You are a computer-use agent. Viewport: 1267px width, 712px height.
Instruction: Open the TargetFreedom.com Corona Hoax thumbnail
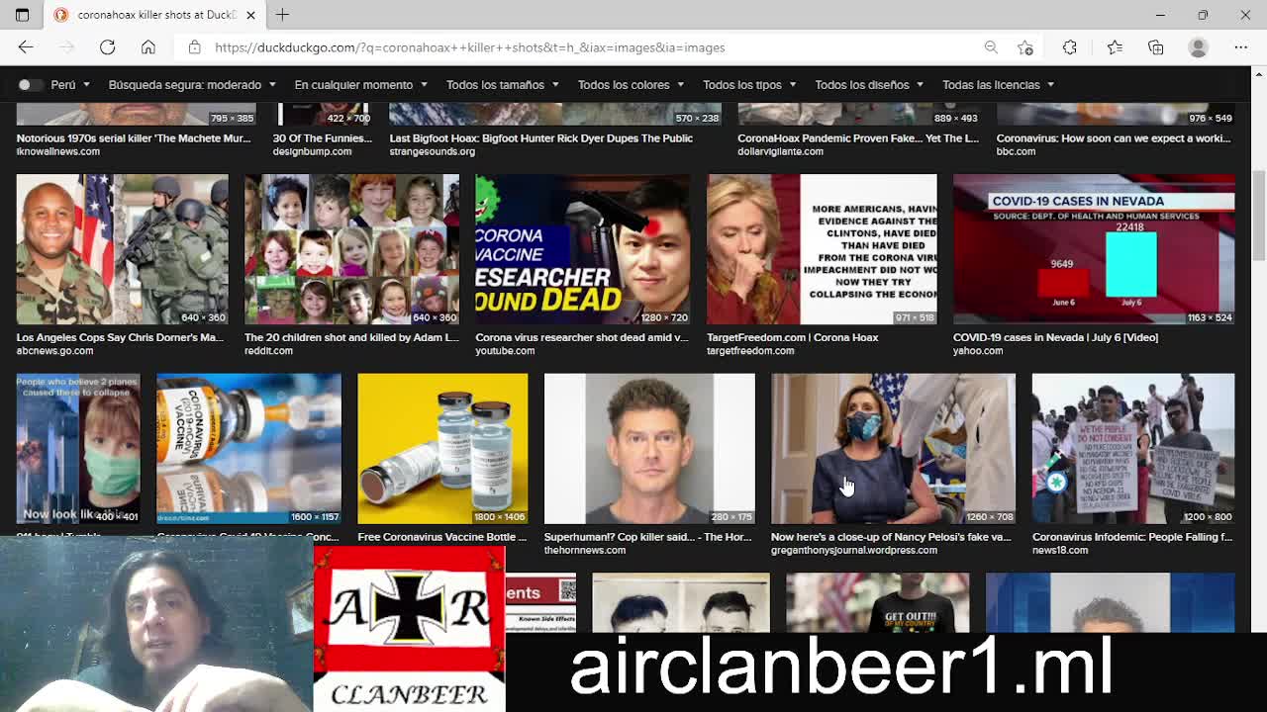pyautogui.click(x=822, y=249)
